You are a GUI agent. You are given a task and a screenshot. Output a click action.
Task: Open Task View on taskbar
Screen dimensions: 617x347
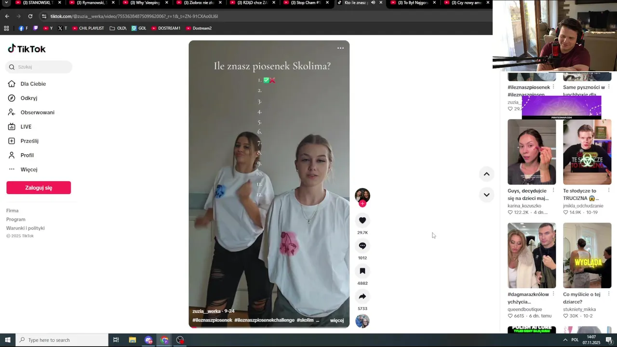click(x=116, y=340)
